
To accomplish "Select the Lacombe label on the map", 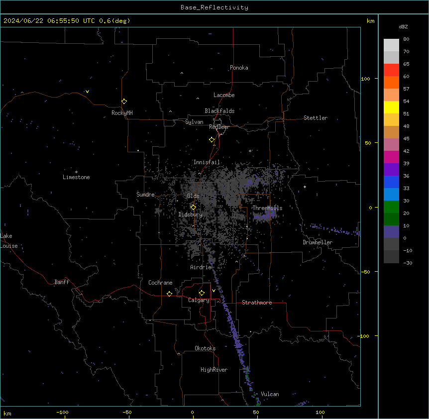I will pos(224,95).
